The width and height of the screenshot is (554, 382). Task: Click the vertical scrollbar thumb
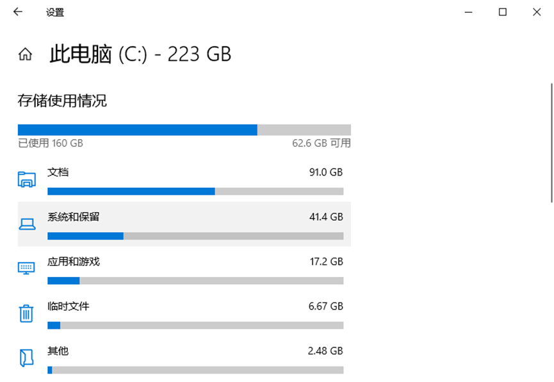[x=551, y=141]
